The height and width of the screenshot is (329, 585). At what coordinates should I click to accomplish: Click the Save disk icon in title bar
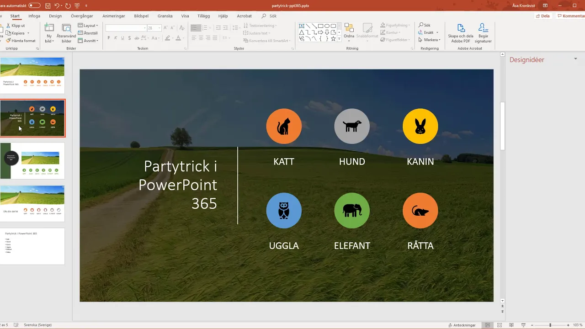pos(48,5)
